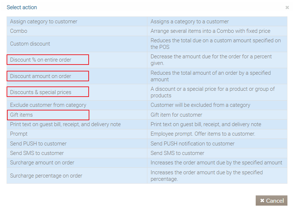Pick 'Discount % on entire order'
Image resolution: width=294 pixels, height=214 pixels.
[x=41, y=60]
